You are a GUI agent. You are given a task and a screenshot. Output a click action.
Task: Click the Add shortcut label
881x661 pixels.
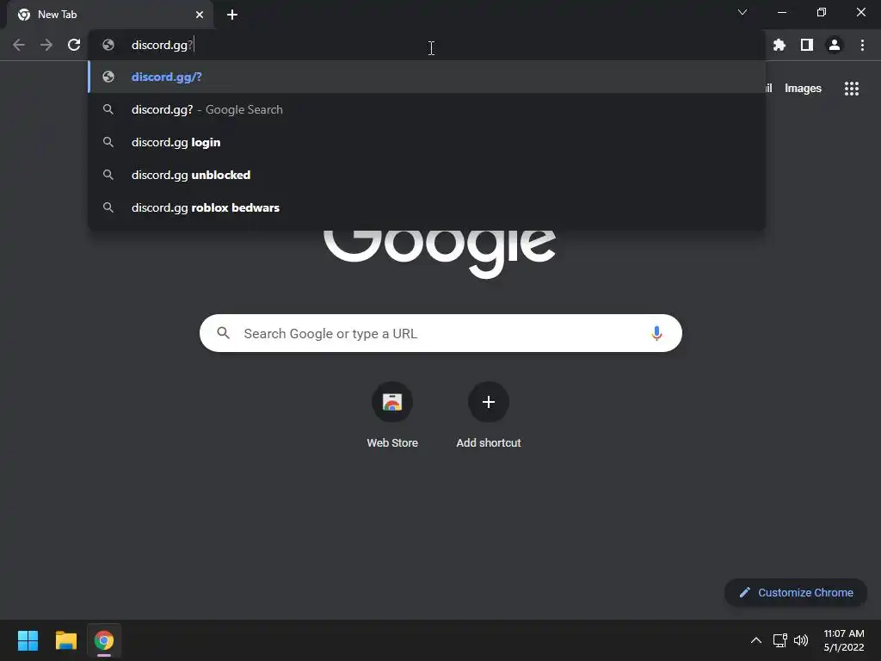[489, 443]
